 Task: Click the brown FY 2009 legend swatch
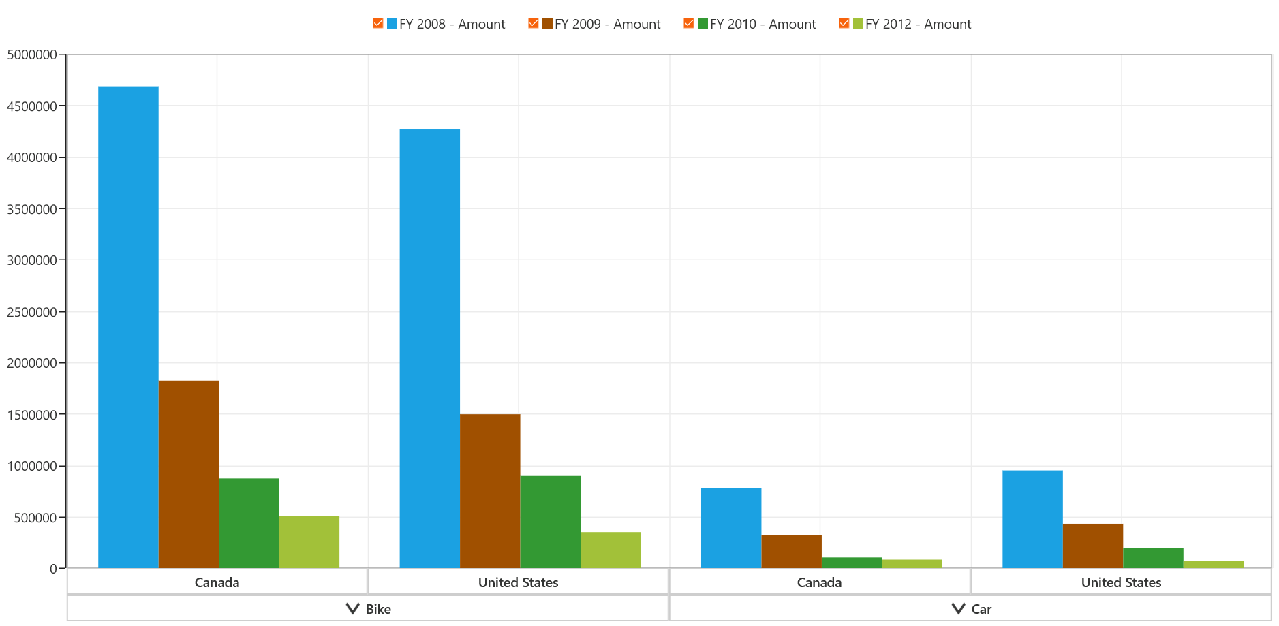click(548, 24)
